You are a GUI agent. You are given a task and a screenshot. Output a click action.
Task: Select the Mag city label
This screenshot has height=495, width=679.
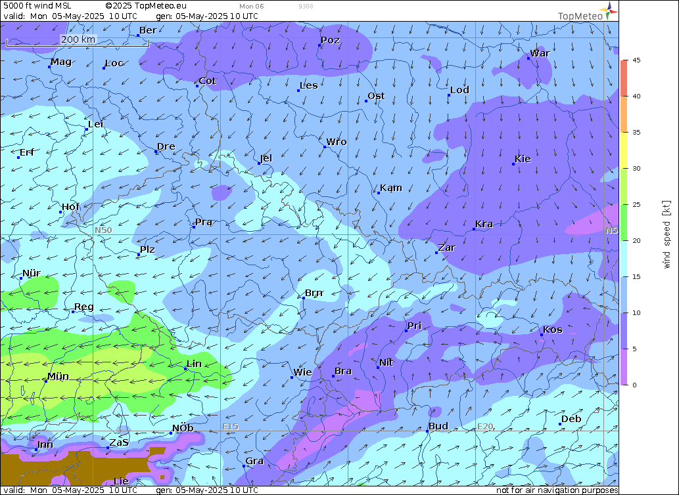[61, 62]
